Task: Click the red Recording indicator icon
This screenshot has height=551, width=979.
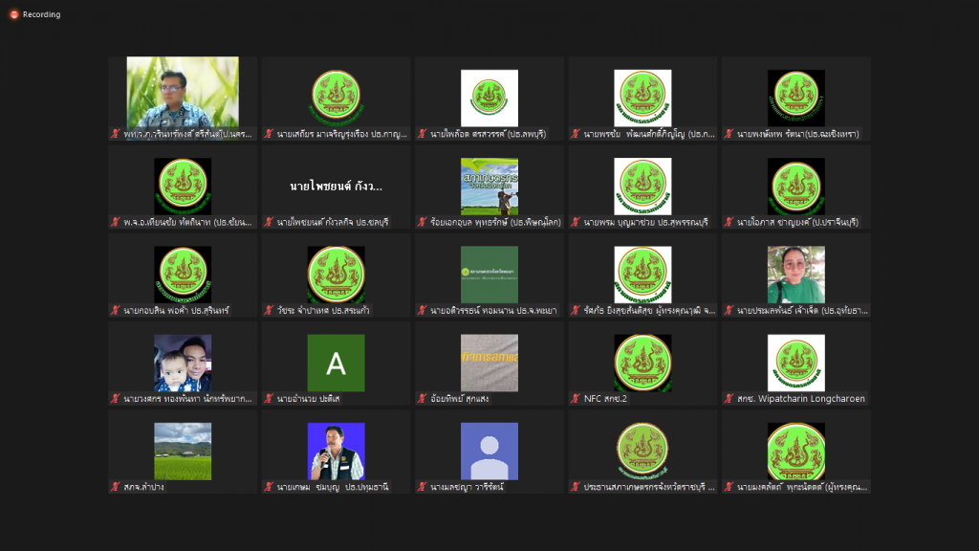Action: (x=13, y=14)
